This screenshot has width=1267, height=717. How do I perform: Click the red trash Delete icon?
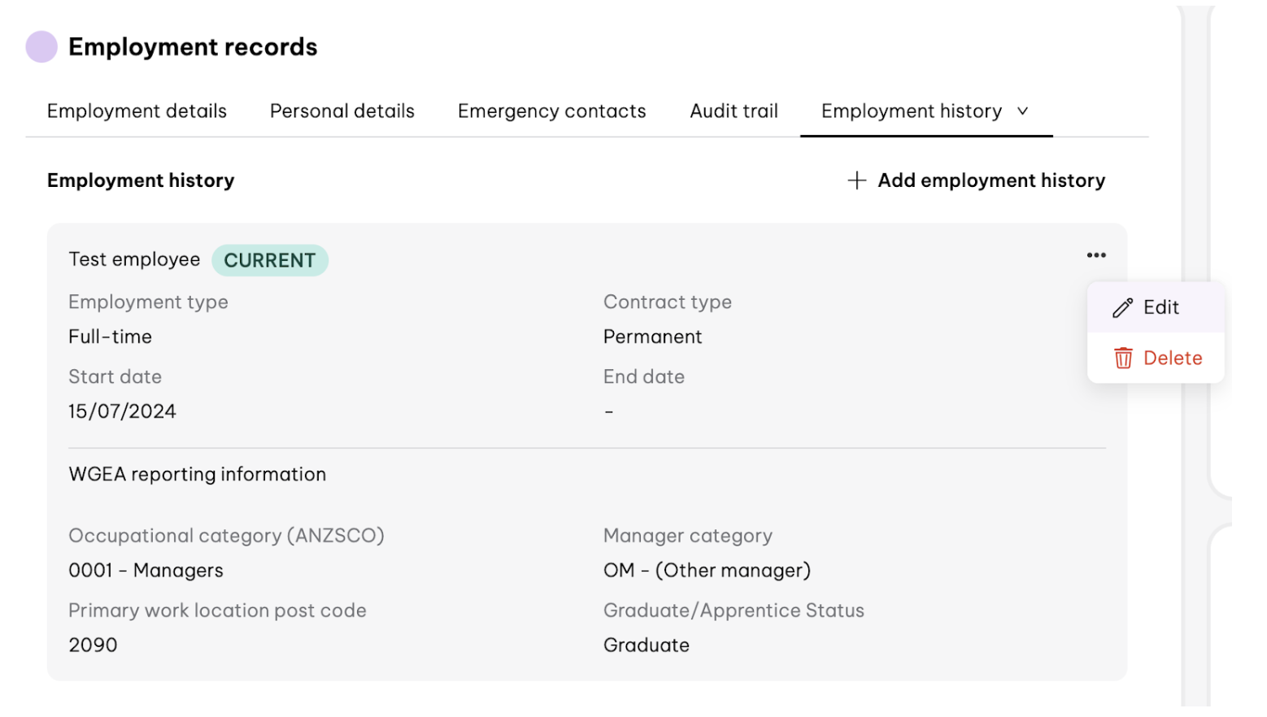(x=1122, y=358)
